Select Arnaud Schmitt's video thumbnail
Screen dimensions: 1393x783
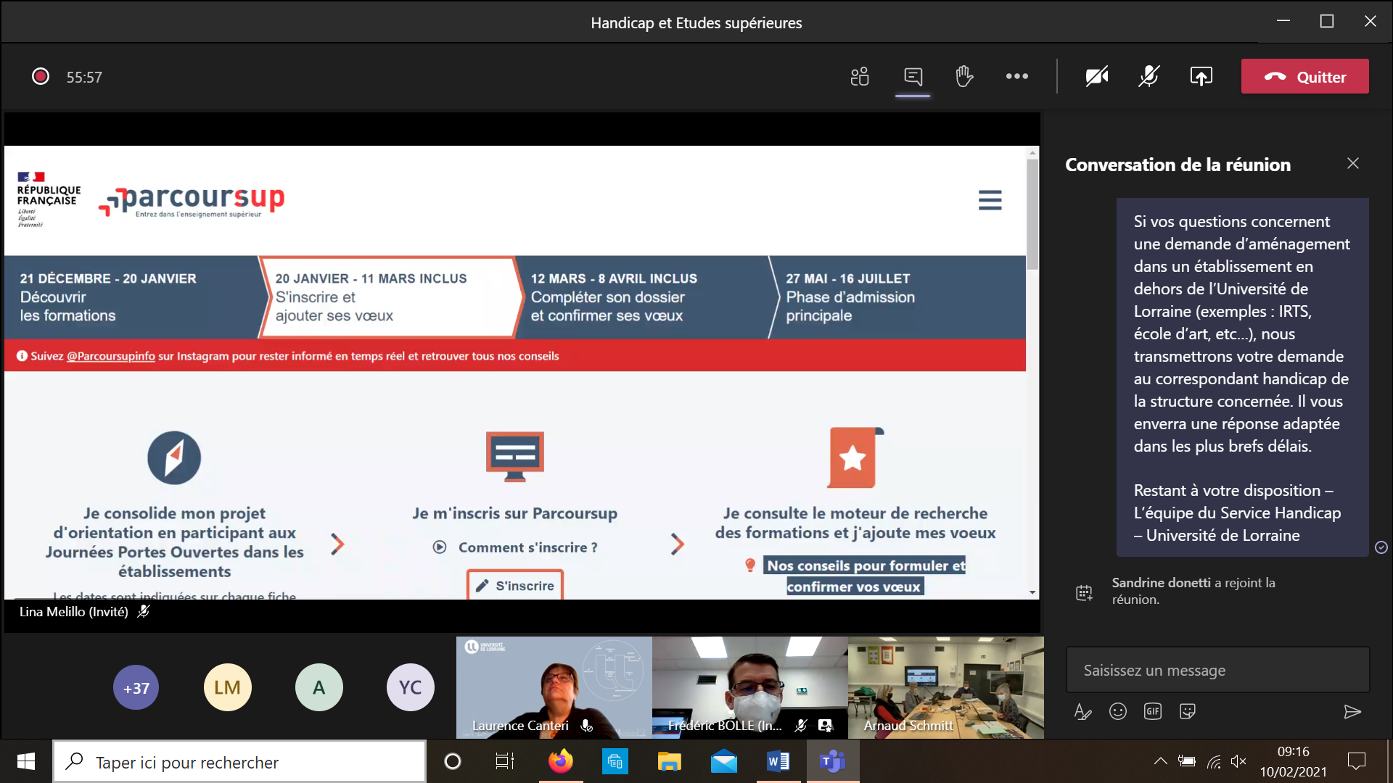[x=945, y=687]
